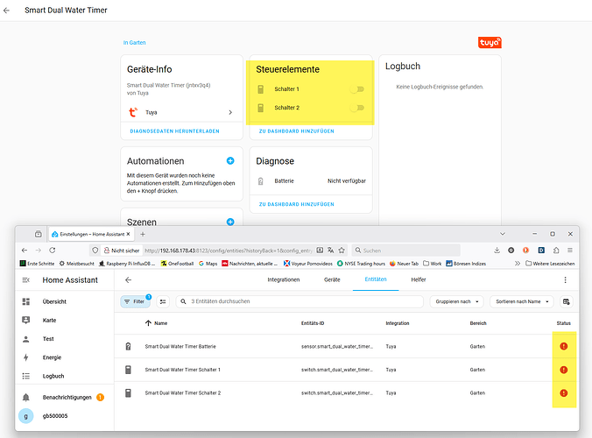Open the Tuya integration row chevron
The image size is (592, 438).
tap(230, 112)
